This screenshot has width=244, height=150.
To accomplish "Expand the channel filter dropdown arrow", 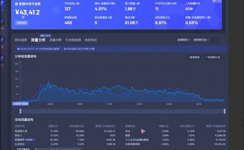I will pos(216,40).
